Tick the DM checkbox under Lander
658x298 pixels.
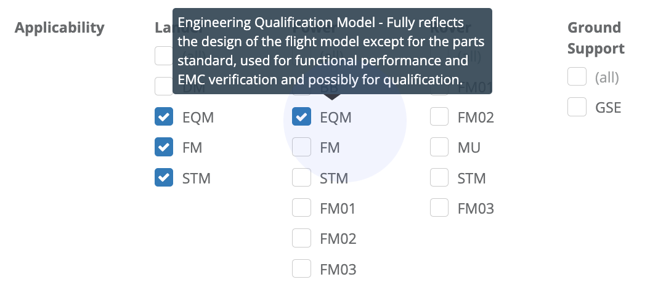coord(163,86)
